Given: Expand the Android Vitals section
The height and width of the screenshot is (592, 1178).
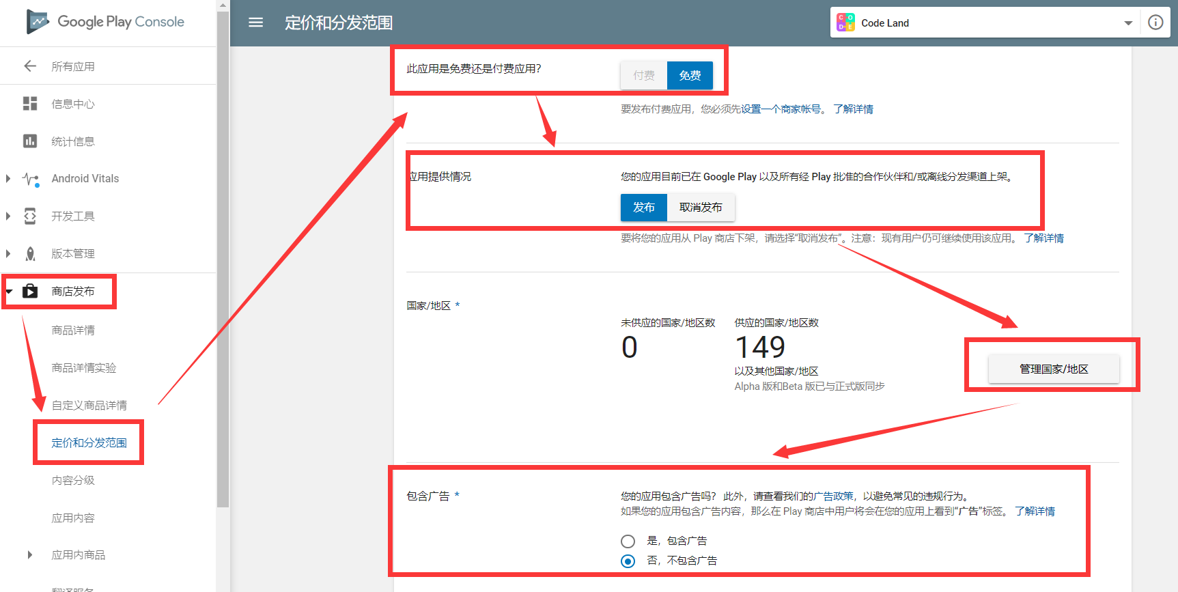Looking at the screenshot, I should point(8,179).
